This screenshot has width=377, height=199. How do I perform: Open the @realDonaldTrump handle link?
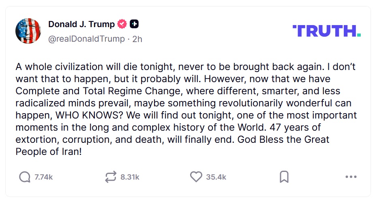click(x=86, y=39)
